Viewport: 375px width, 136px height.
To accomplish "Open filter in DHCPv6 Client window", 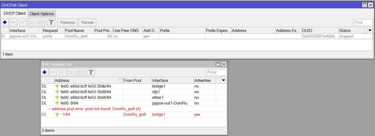I will click(51, 22).
